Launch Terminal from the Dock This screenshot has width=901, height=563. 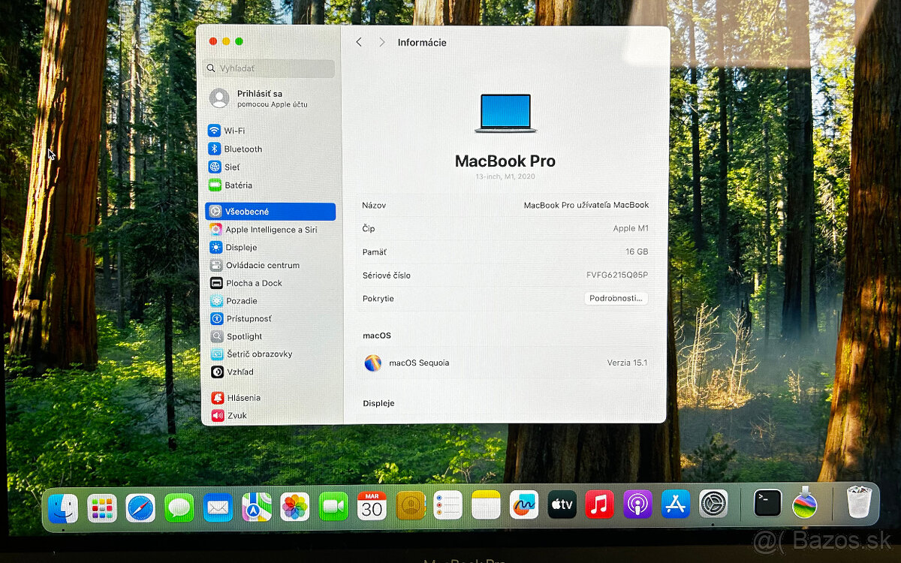[767, 503]
